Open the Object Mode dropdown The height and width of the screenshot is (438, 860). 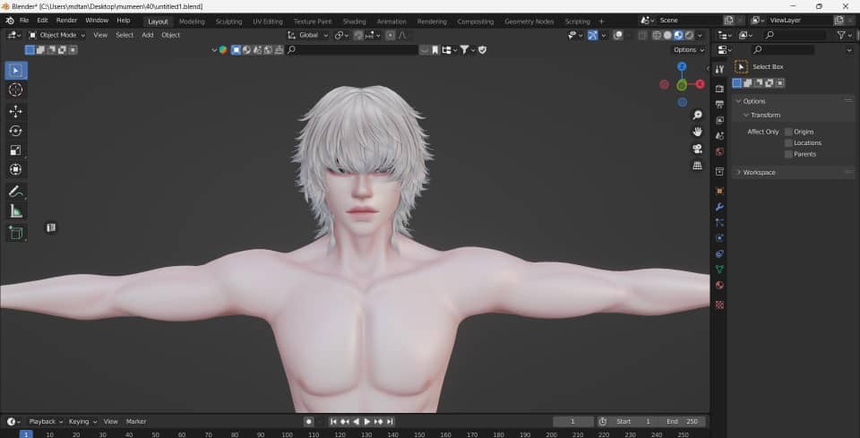tap(56, 35)
